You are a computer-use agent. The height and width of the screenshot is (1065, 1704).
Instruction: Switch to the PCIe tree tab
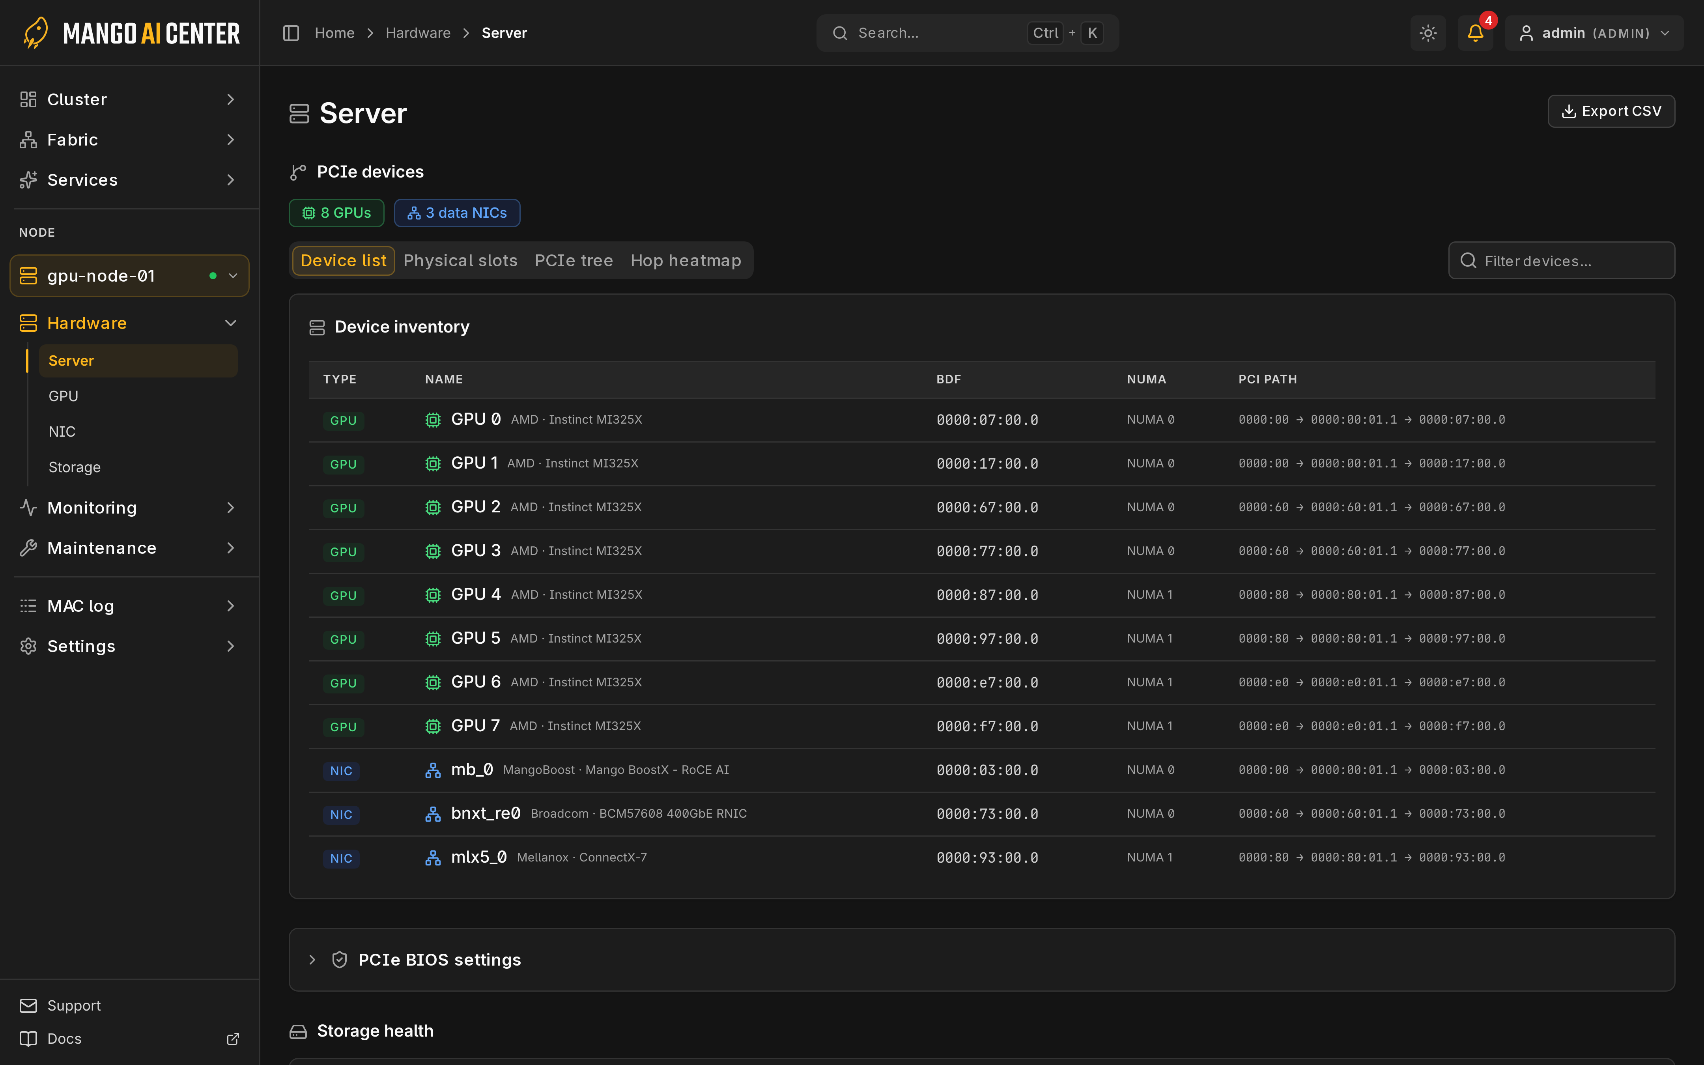point(574,261)
